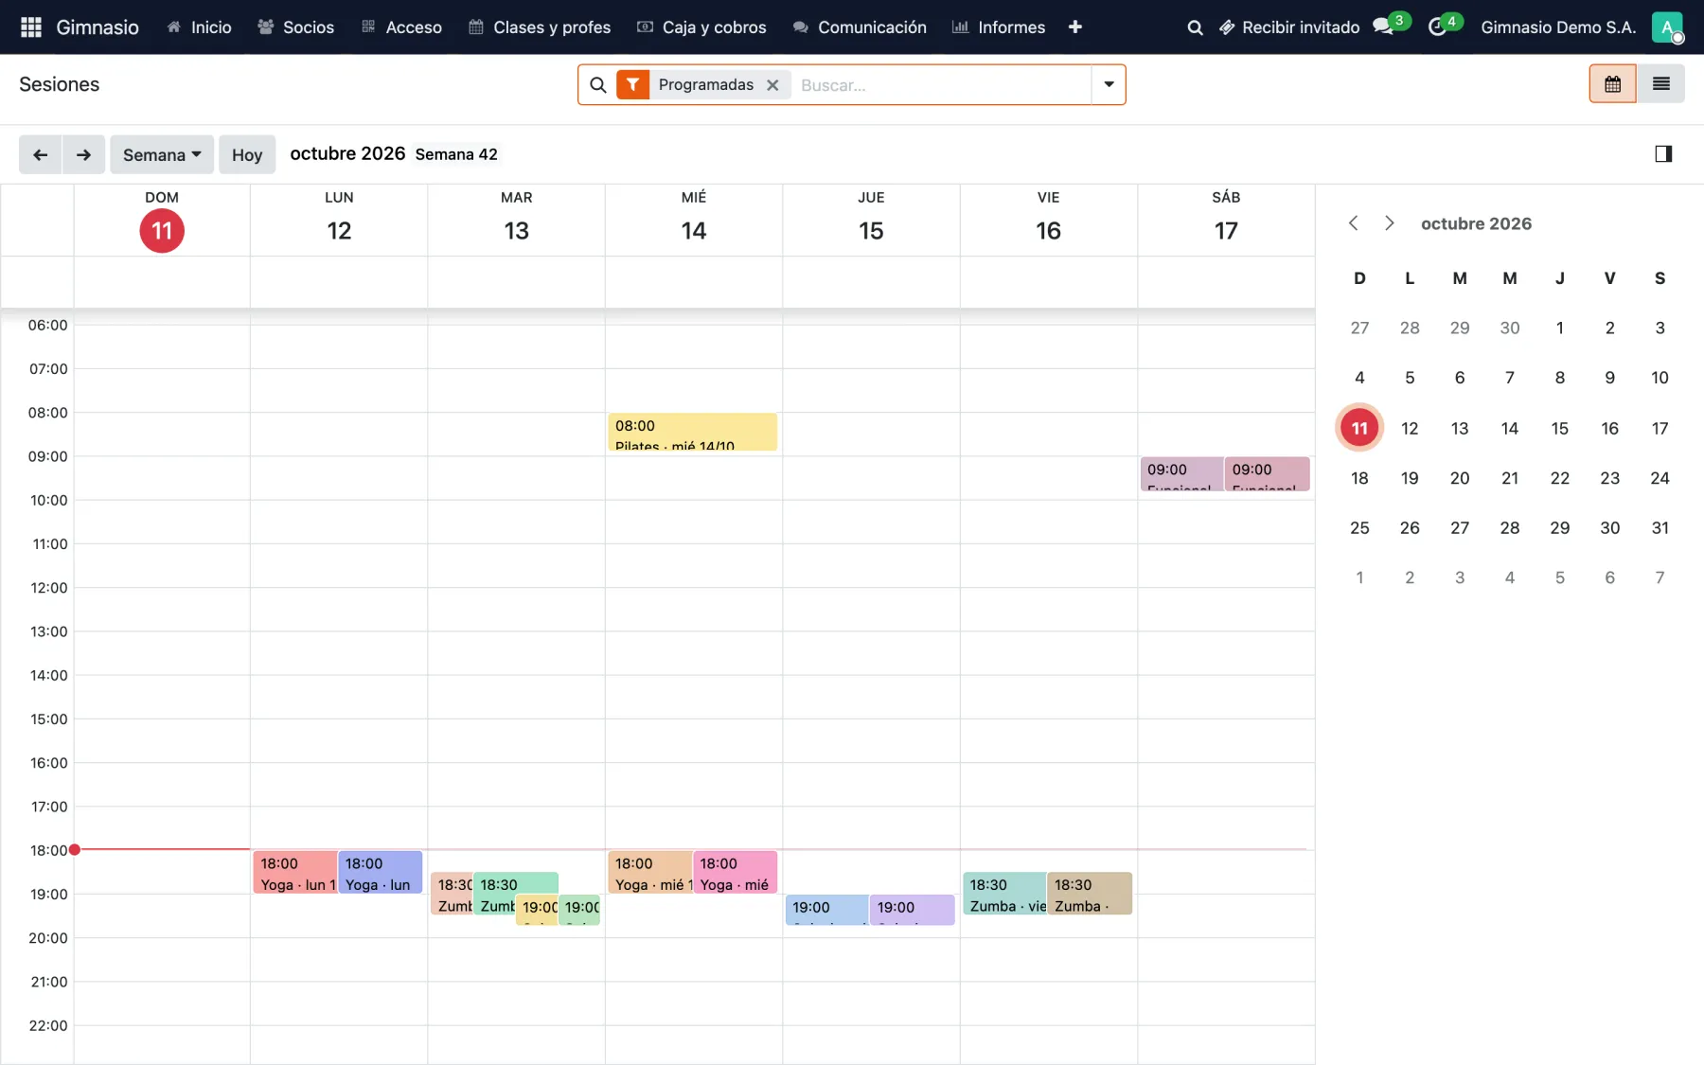Select day 11 in mini calendar
The image size is (1704, 1065).
pyautogui.click(x=1359, y=428)
